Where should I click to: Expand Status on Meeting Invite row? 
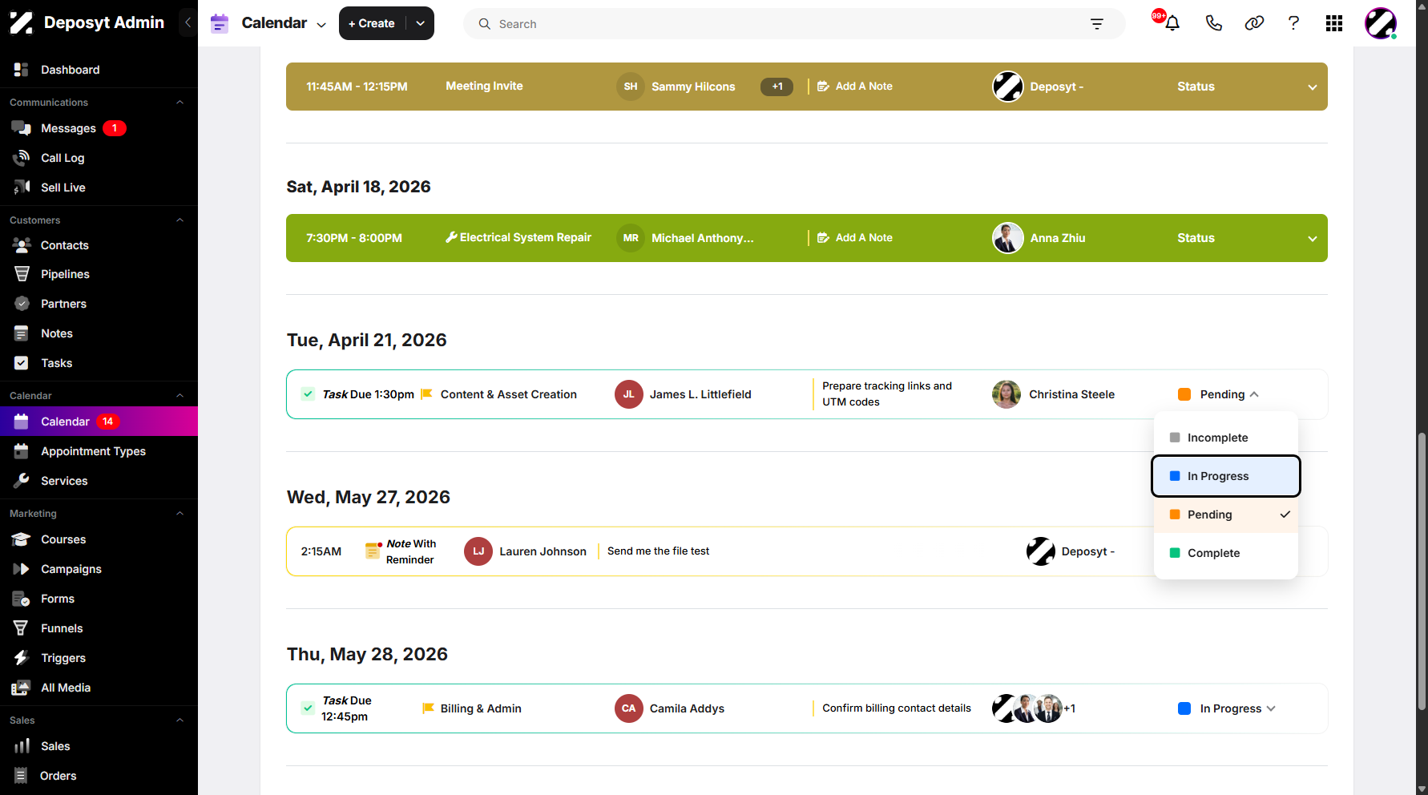tap(1312, 87)
